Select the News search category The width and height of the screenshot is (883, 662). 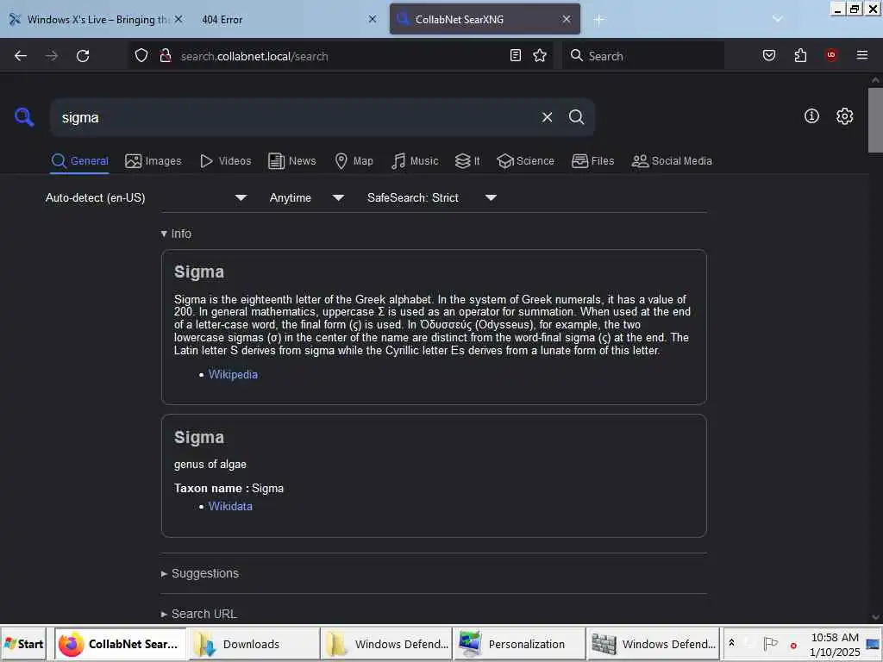291,161
